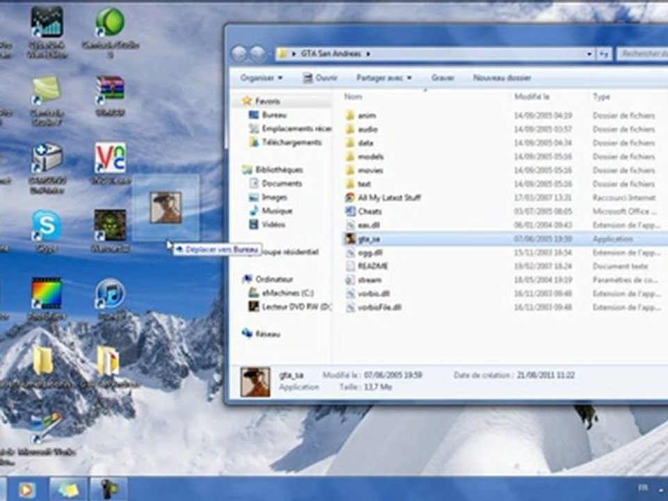Select the eax.dll file icon
Image resolution: width=668 pixels, height=501 pixels.
(350, 225)
